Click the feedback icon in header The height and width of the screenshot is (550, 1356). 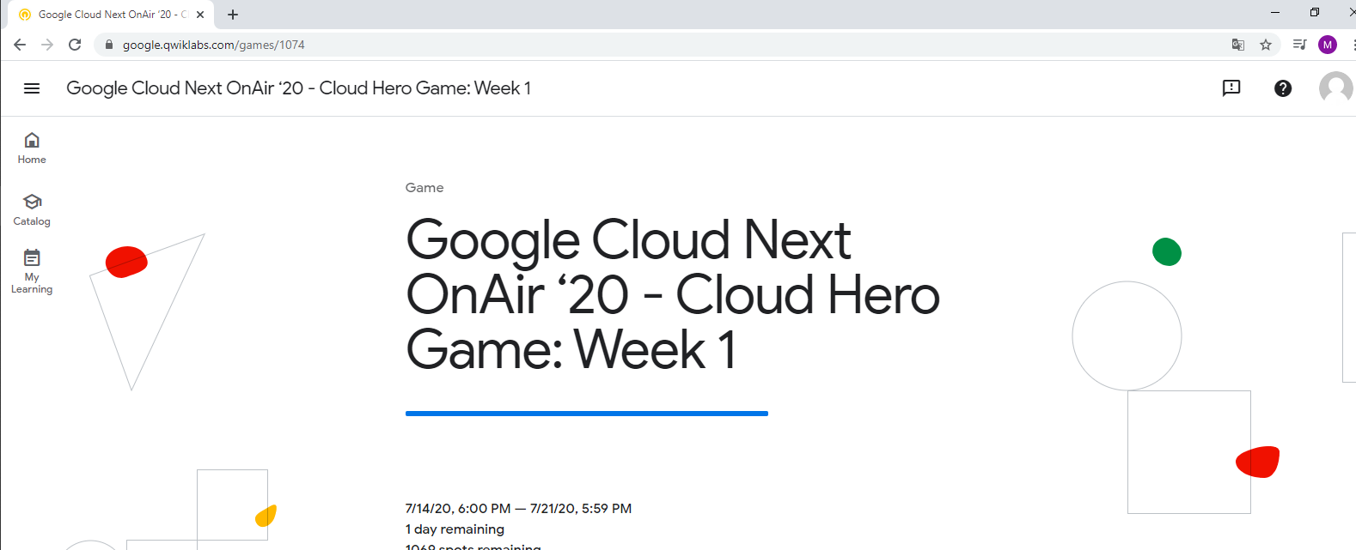(1231, 88)
